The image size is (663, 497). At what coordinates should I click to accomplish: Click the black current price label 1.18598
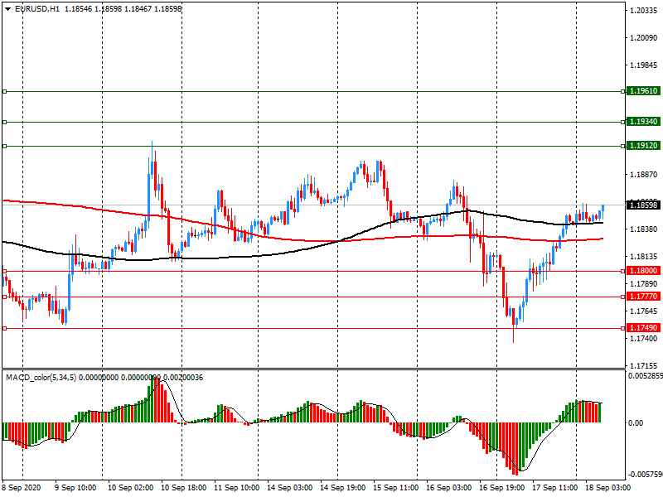(644, 205)
